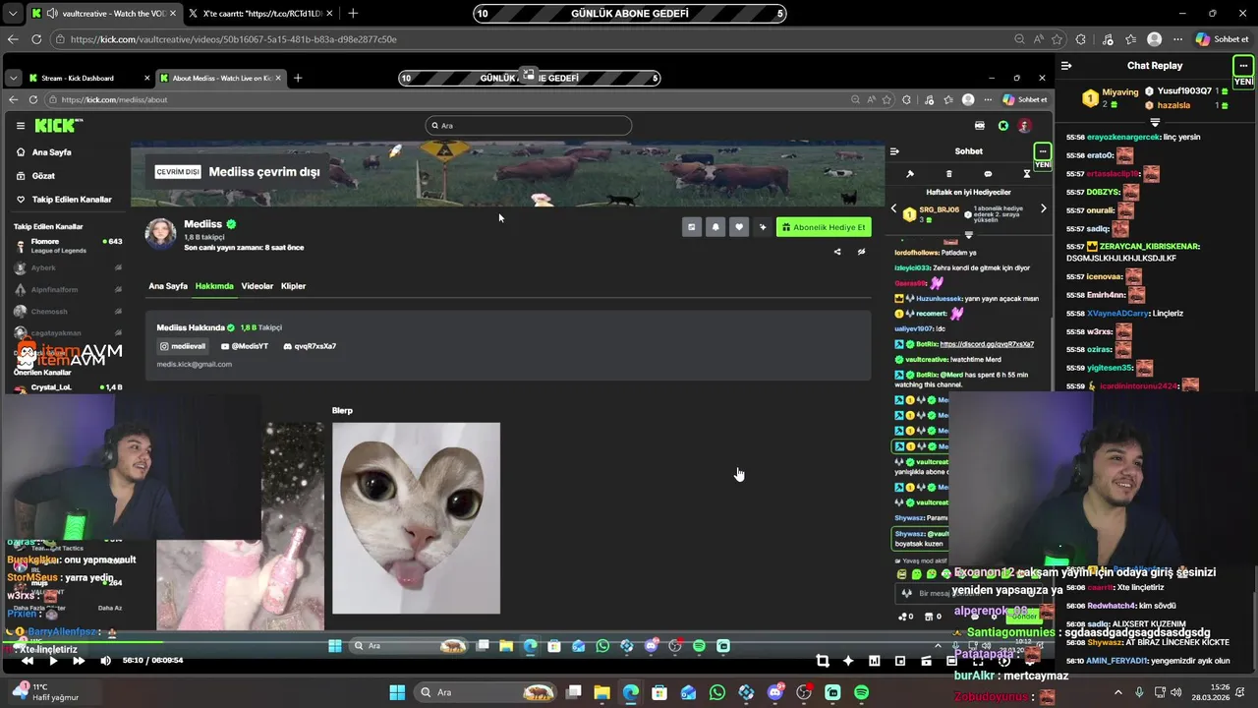Open inner browser tab list dropdown
The image size is (1258, 708).
(12, 78)
